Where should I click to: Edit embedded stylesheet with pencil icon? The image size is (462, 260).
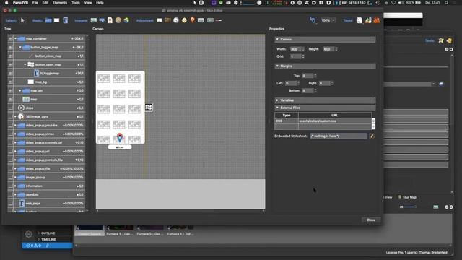tap(372, 136)
